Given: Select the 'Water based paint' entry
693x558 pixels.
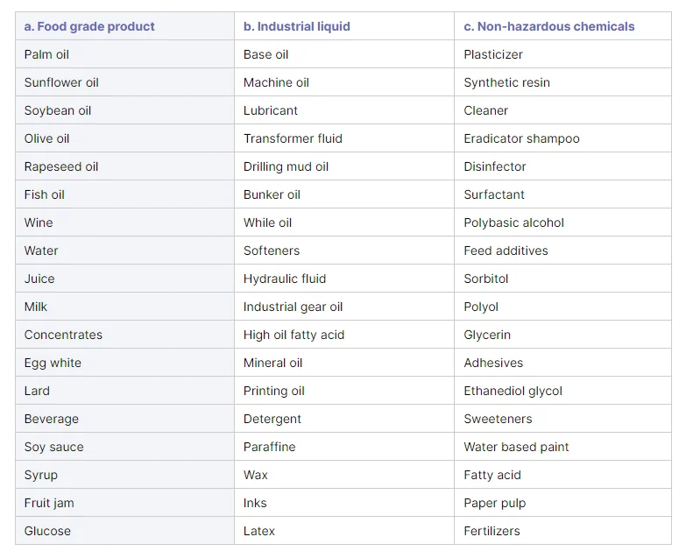Looking at the screenshot, I should (516, 447).
